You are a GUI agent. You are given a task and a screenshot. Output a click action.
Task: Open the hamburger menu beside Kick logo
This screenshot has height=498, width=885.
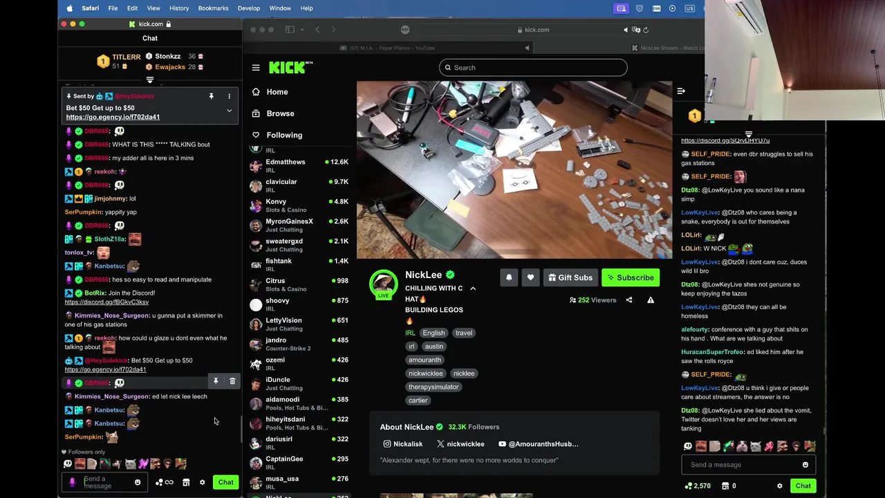click(256, 68)
